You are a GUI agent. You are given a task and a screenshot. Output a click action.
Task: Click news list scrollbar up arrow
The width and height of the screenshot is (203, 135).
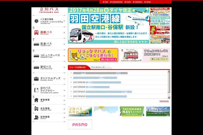pyautogui.click(x=169, y=71)
